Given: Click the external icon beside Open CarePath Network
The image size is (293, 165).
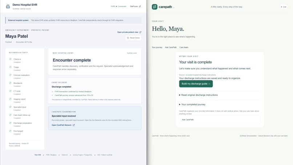Looking at the screenshot, I should 74,125.
